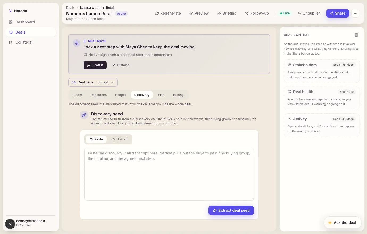Open the Deal pace dropdown
The height and width of the screenshot is (234, 367).
[x=93, y=82]
